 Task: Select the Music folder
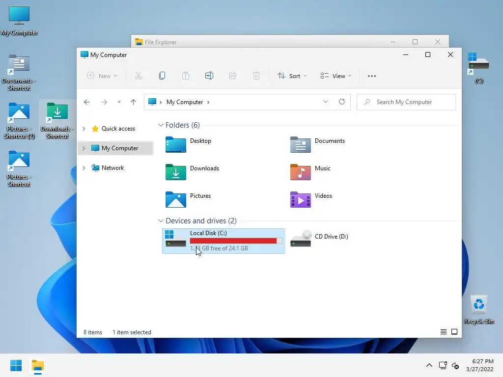pos(310,172)
